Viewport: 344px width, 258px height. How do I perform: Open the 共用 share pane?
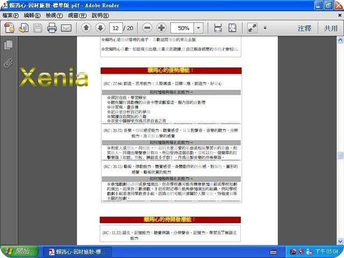331,28
